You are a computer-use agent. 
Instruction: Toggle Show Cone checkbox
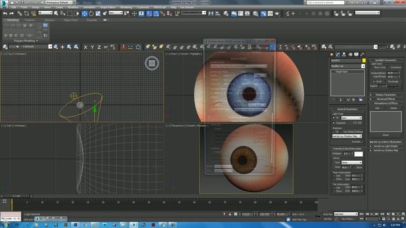(372, 68)
